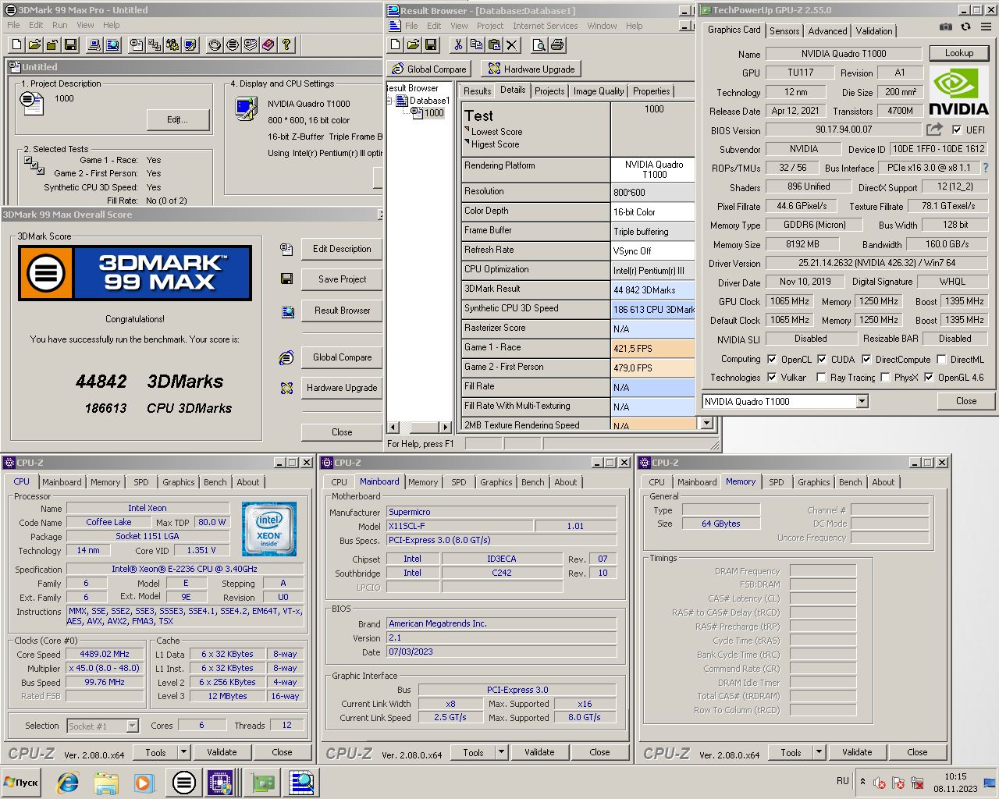Click Delete X icon in Result Browser toolbar
This screenshot has height=799, width=999.
pos(512,45)
